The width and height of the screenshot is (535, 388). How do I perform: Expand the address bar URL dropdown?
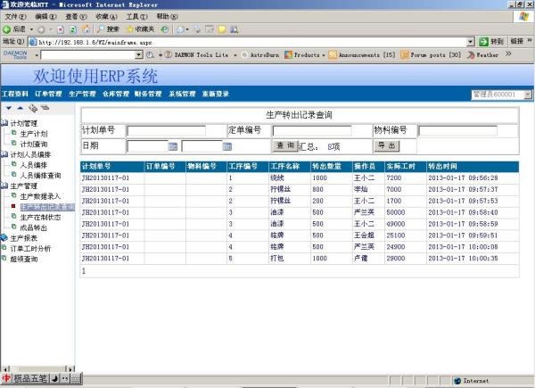[471, 42]
